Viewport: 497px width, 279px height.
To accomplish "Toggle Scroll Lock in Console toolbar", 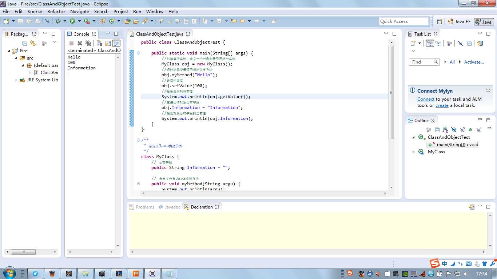I will [x=108, y=43].
